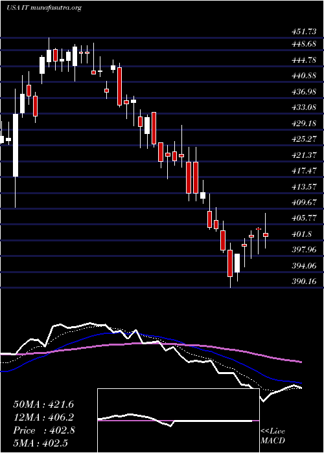The image size is (324, 453).
Task: Click the 5MA : 402.5 readout
Action: pos(40,443)
